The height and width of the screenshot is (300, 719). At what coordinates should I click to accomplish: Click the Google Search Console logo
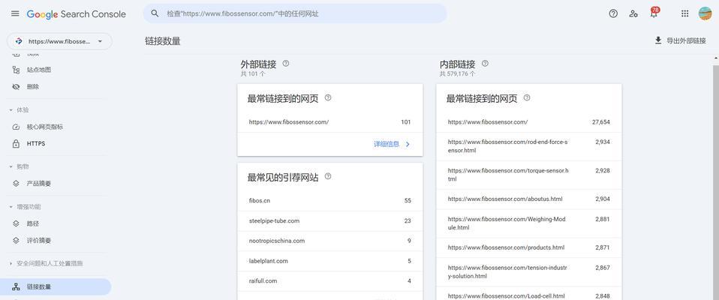click(76, 14)
